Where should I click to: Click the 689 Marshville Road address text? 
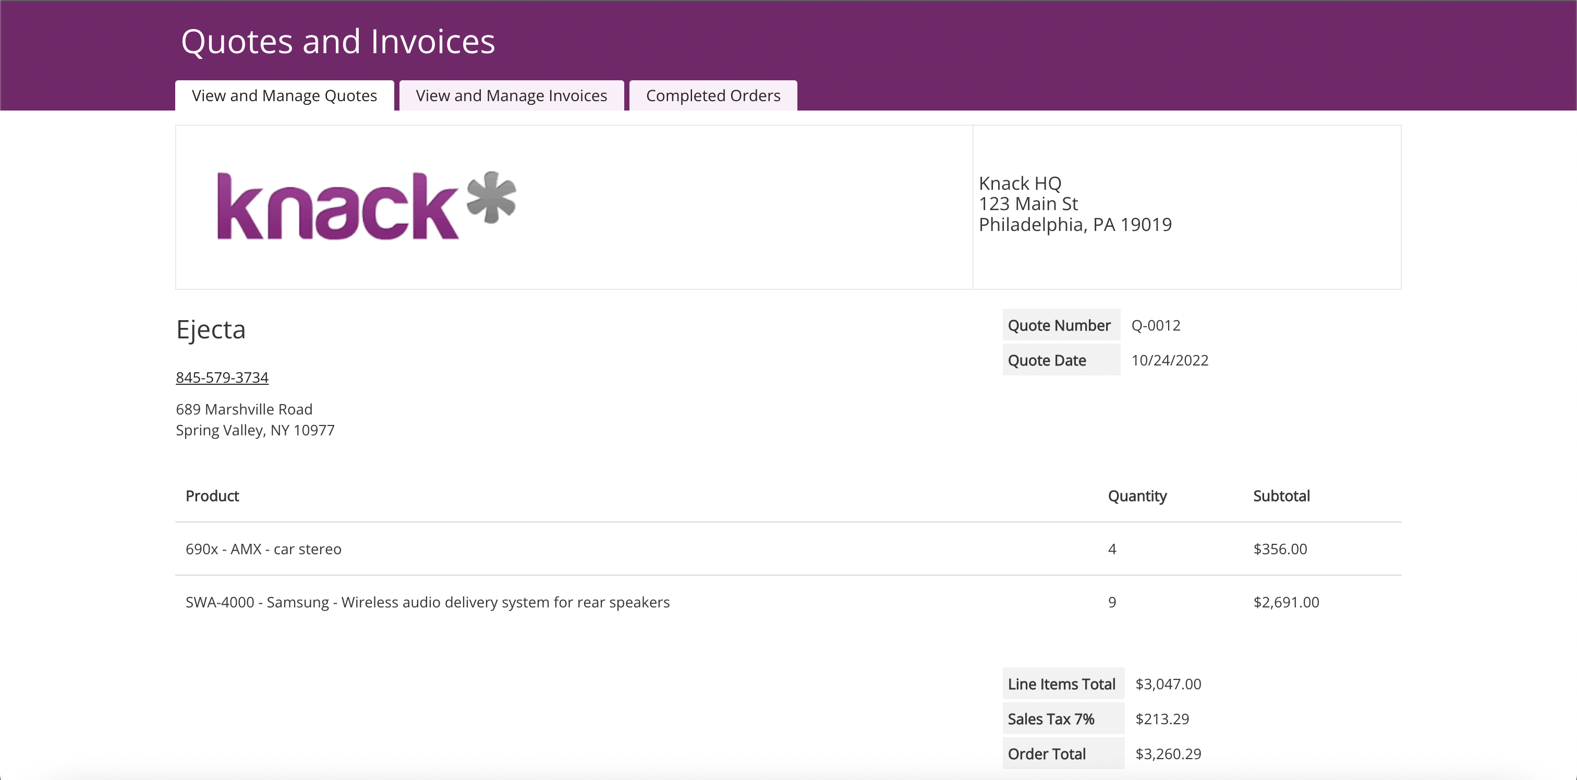pos(244,409)
